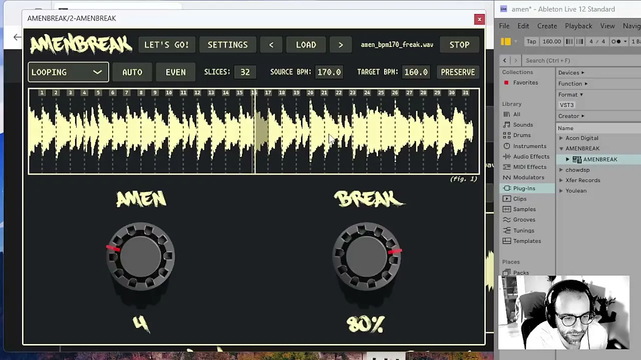The image size is (641, 360).
Task: Open the Instruments category icon
Action: 507,146
